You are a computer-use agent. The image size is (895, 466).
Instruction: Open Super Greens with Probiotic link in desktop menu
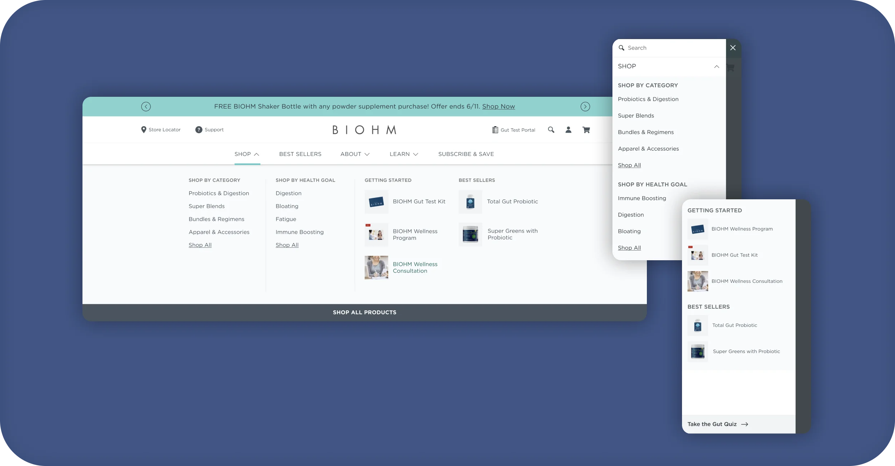pyautogui.click(x=512, y=234)
